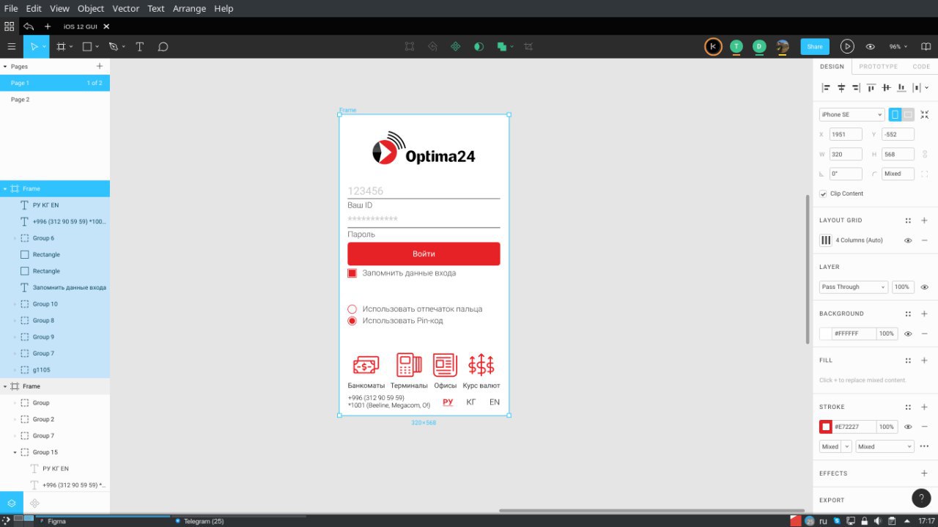Add a new page with plus
The image size is (938, 527).
100,66
